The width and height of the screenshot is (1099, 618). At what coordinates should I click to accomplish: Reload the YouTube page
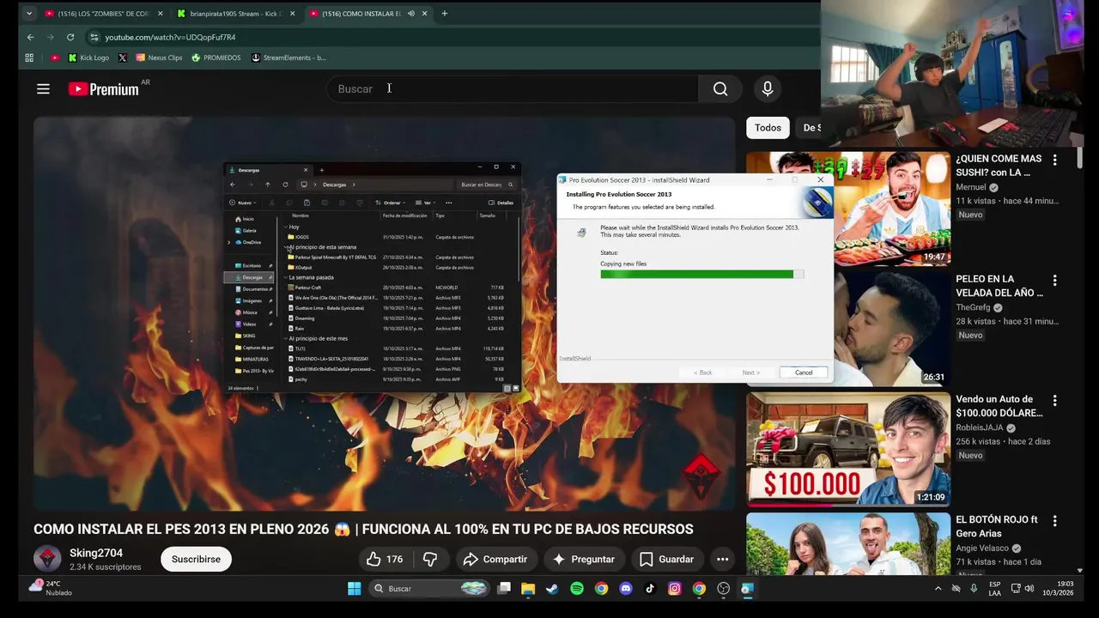pos(70,37)
